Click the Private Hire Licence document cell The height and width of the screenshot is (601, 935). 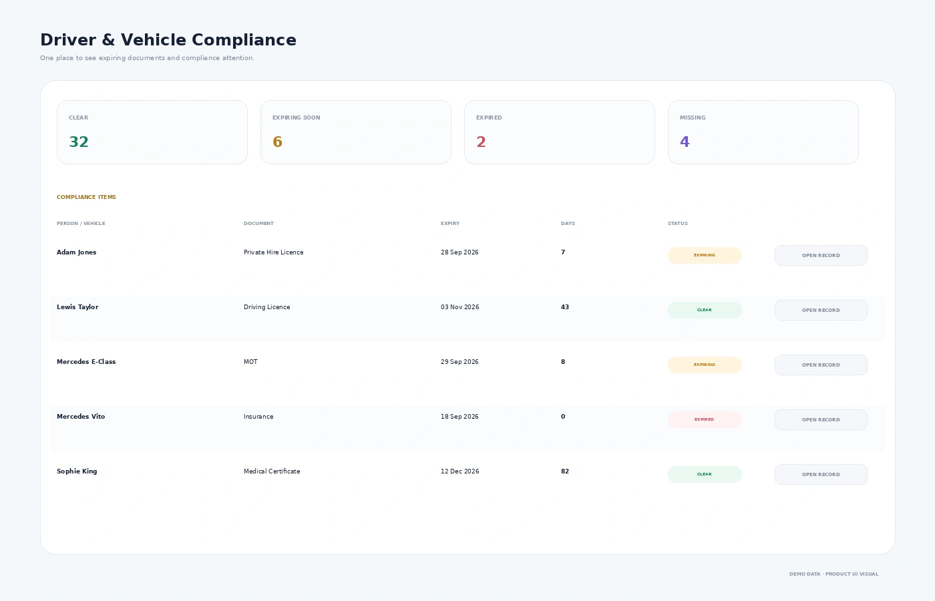(x=273, y=252)
